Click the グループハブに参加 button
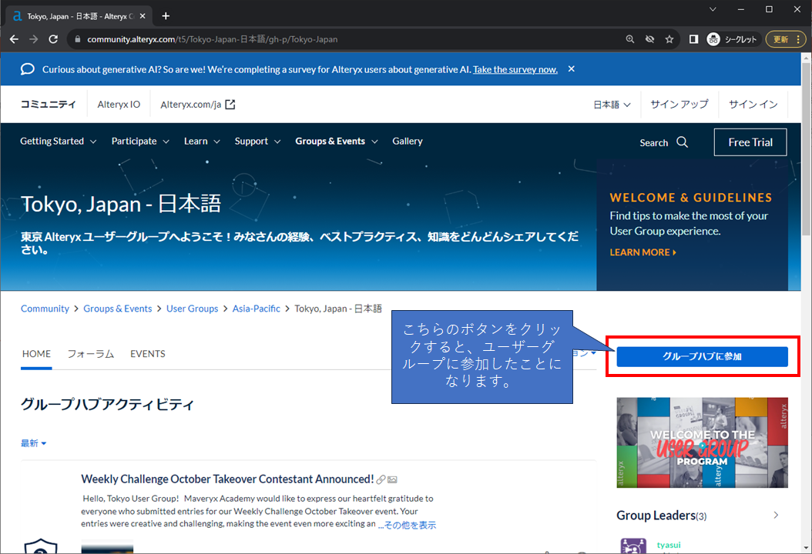The image size is (812, 554). click(x=702, y=357)
